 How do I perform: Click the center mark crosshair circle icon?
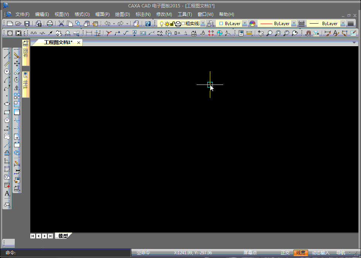tap(219, 33)
